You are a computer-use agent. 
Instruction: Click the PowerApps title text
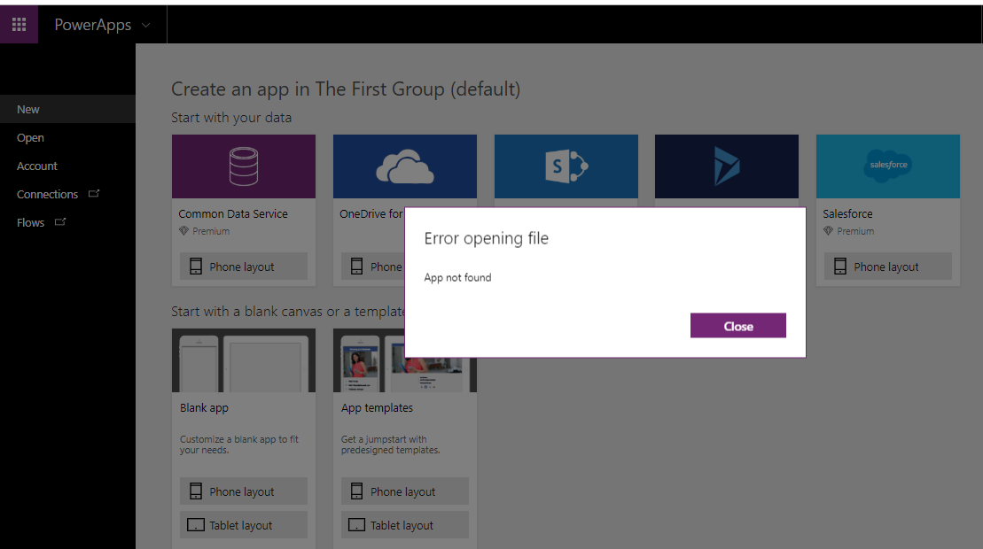(x=93, y=25)
